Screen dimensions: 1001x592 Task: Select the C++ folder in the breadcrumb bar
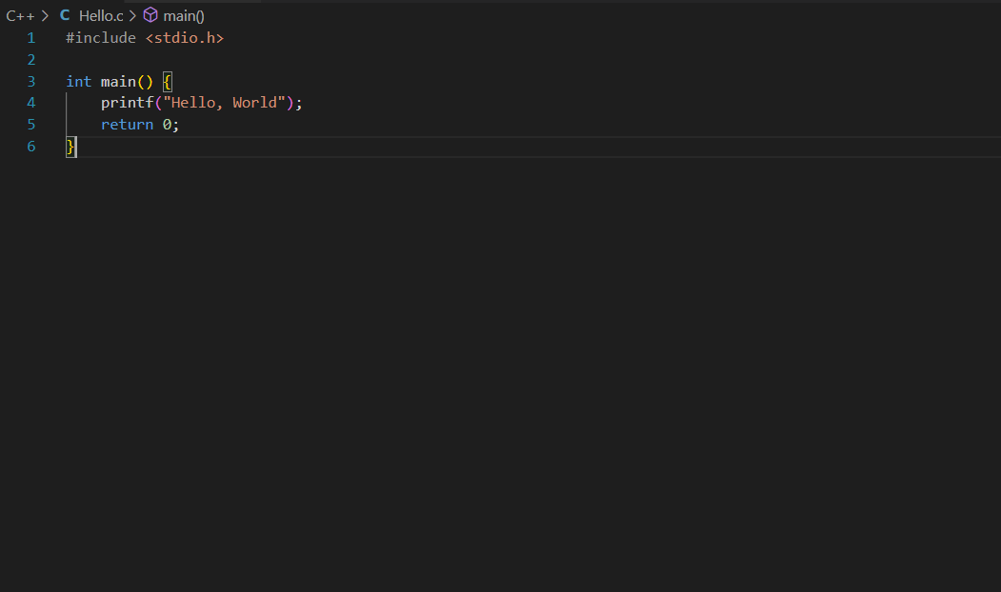point(21,15)
